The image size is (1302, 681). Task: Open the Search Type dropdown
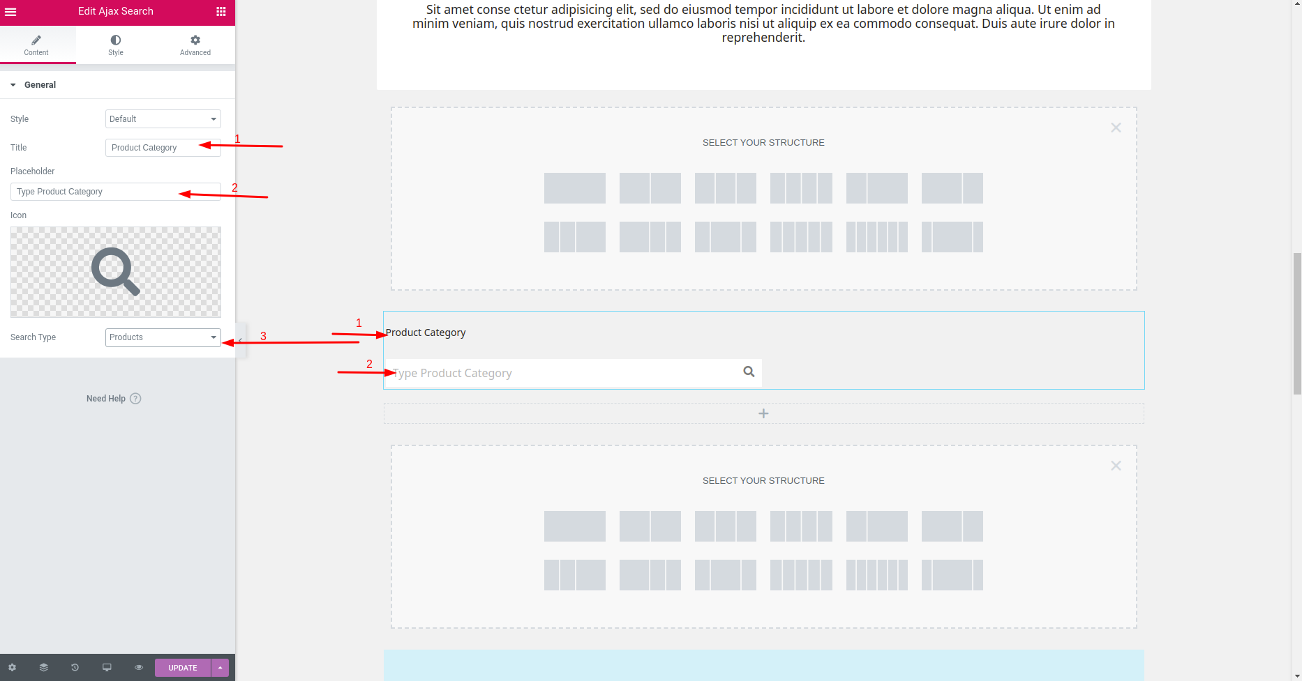163,337
